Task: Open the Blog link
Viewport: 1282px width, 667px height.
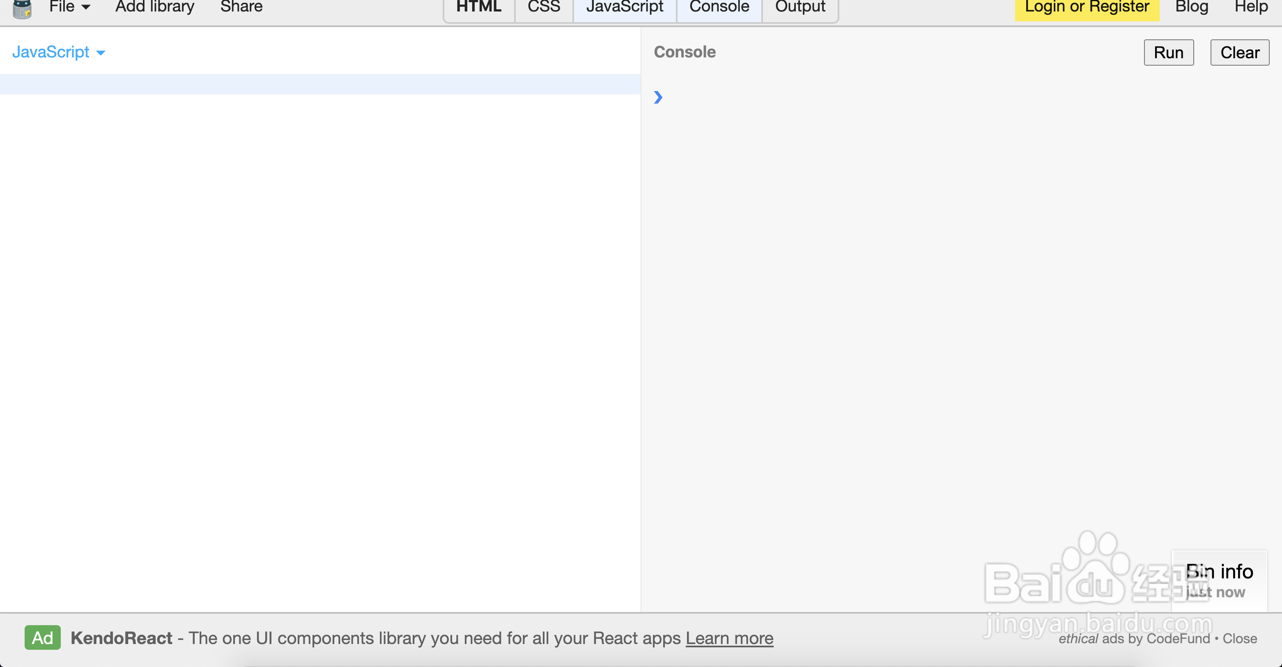Action: [x=1191, y=7]
